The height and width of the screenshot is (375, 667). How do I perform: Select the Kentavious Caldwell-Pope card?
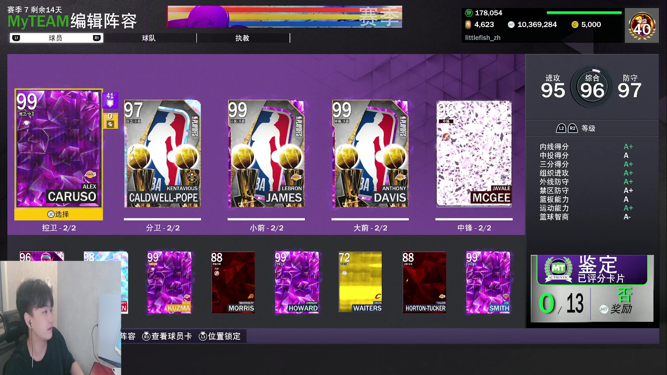163,154
